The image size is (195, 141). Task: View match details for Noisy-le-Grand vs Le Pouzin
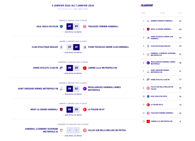click(73, 115)
